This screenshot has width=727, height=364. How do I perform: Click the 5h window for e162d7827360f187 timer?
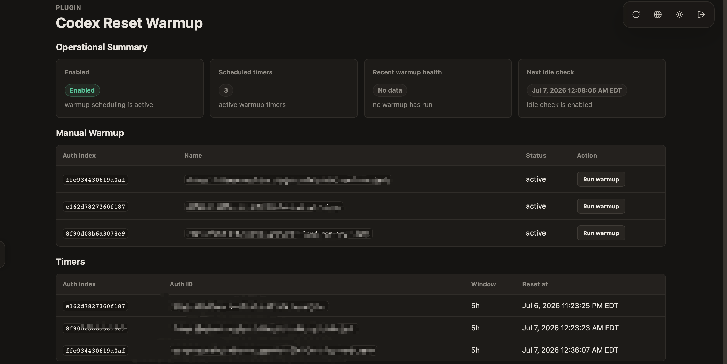point(475,306)
